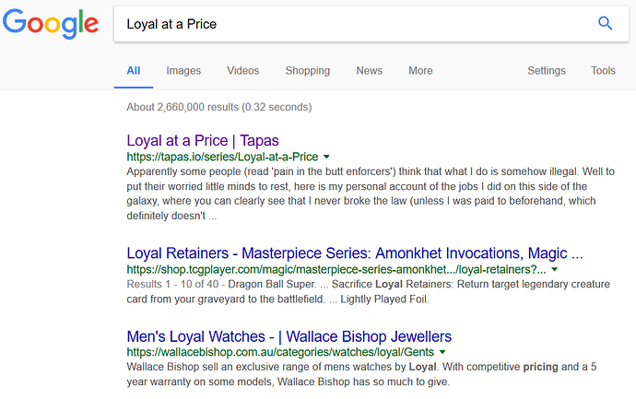The width and height of the screenshot is (636, 399).
Task: Open the search Settings menu
Action: point(547,71)
